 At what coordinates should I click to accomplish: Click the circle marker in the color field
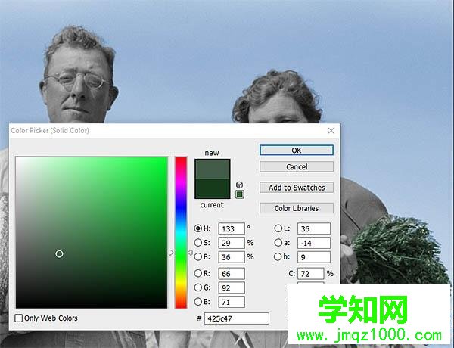59,254
